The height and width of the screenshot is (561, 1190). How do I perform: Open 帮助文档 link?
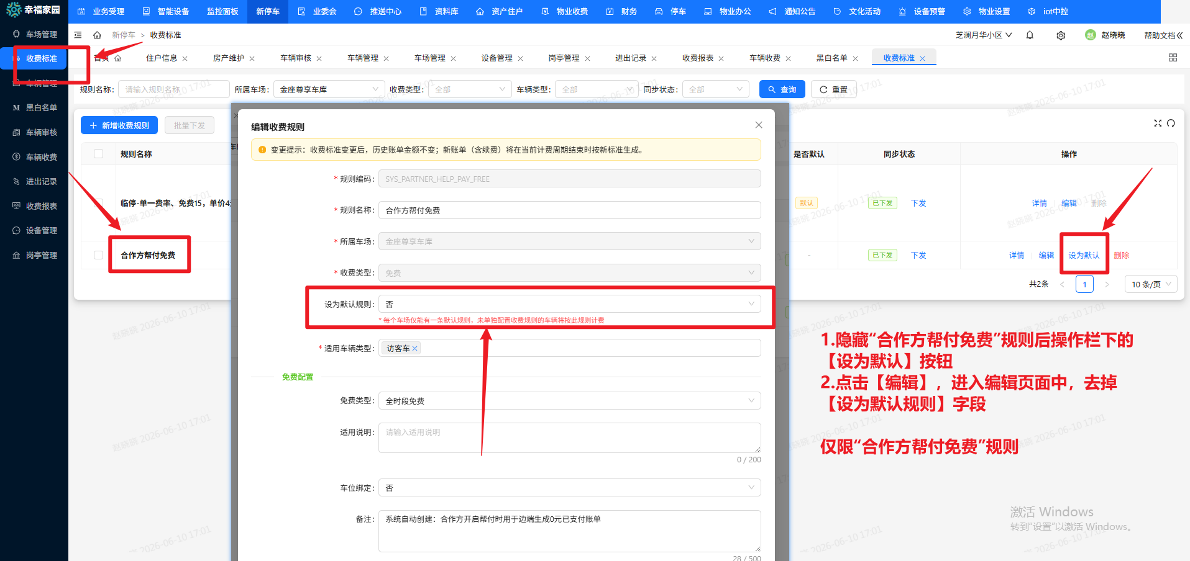[x=1163, y=35]
